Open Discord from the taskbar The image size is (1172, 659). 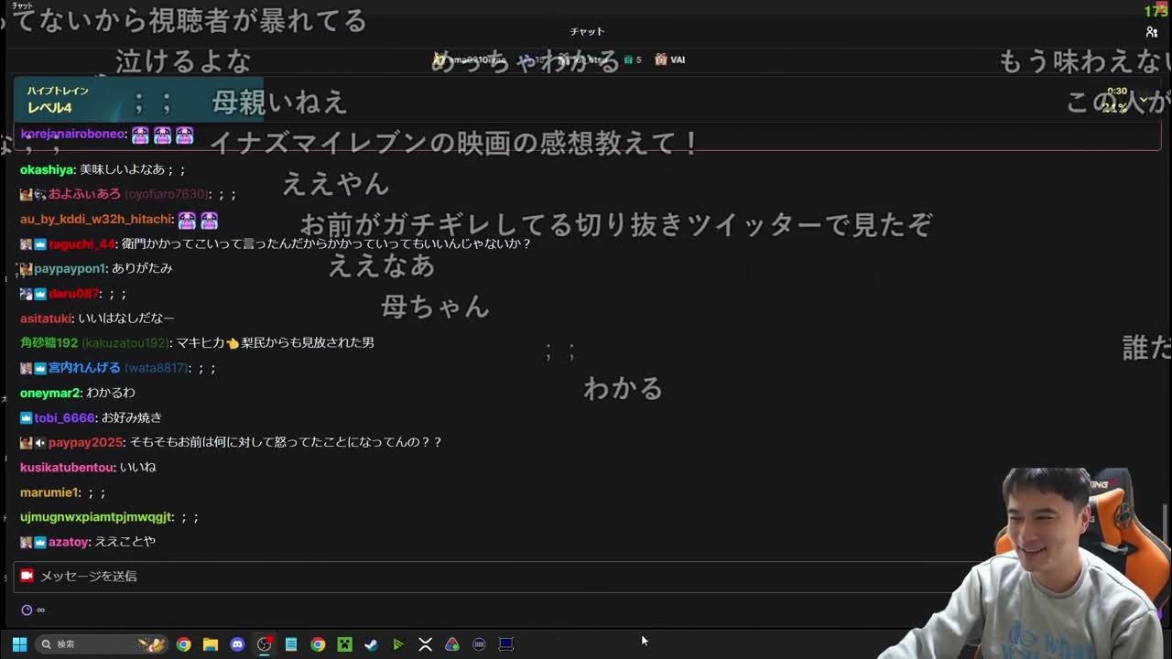[x=237, y=644]
